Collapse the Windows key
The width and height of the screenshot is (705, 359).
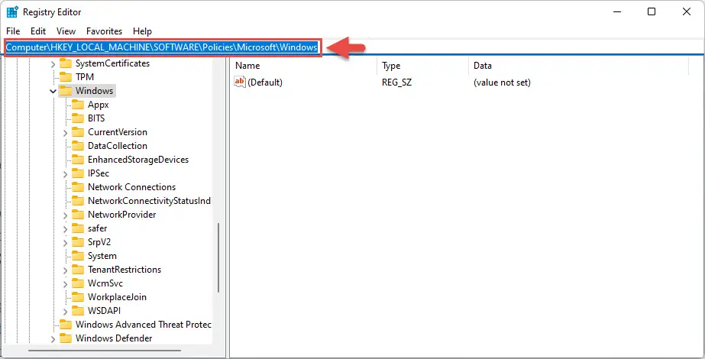(x=53, y=92)
